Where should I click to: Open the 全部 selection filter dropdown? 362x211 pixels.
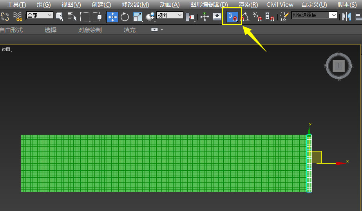(x=40, y=15)
